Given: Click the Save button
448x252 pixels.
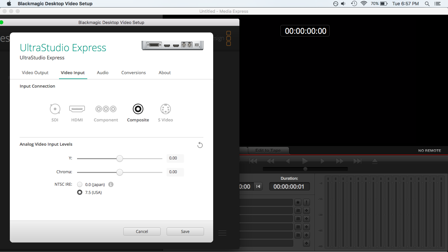Looking at the screenshot, I should click(x=185, y=231).
